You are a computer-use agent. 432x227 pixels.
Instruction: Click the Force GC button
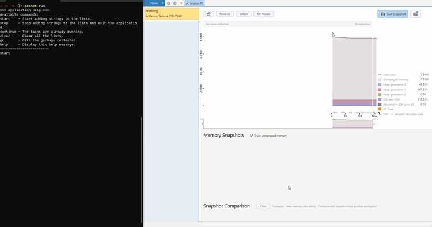coord(225,14)
